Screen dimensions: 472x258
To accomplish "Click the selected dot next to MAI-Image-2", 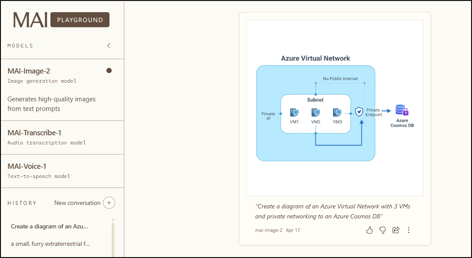I will click(x=109, y=70).
